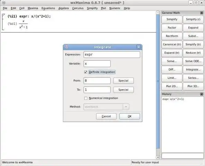The image size is (205, 166).
Task: Click the Plot 2D... button
Action: click(x=172, y=86)
